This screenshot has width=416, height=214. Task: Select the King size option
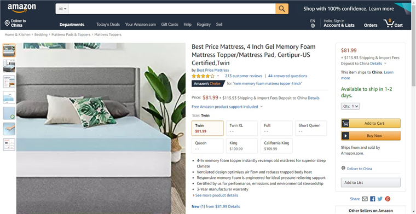click(x=242, y=146)
